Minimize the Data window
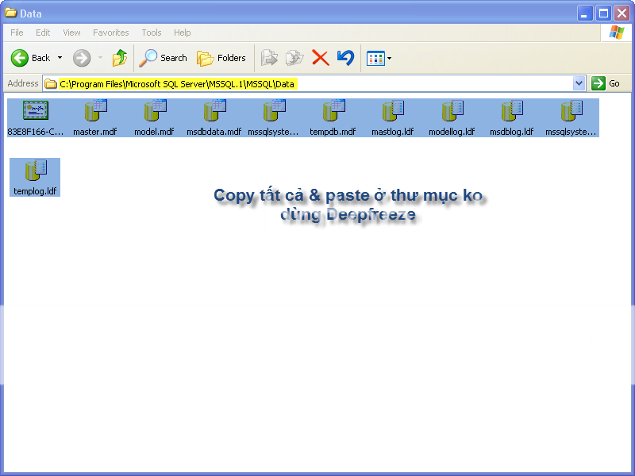635x476 pixels. pos(585,13)
